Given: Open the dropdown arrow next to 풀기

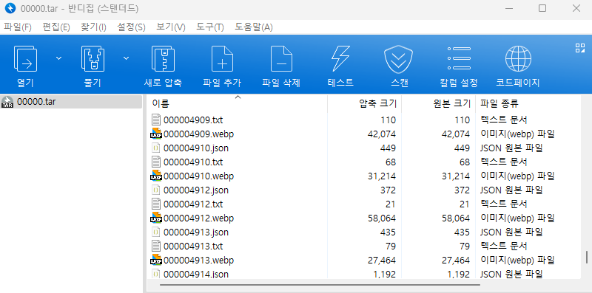Looking at the screenshot, I should tap(126, 58).
